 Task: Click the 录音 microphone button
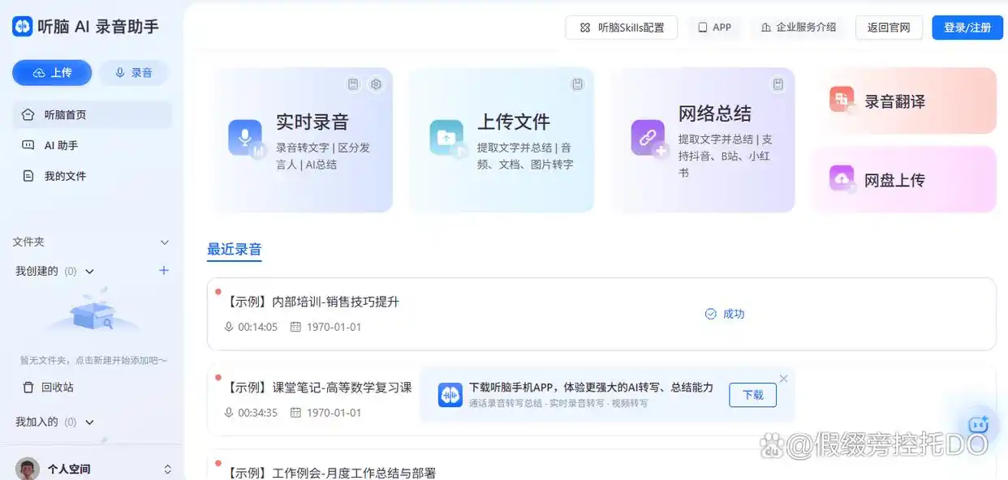point(134,73)
